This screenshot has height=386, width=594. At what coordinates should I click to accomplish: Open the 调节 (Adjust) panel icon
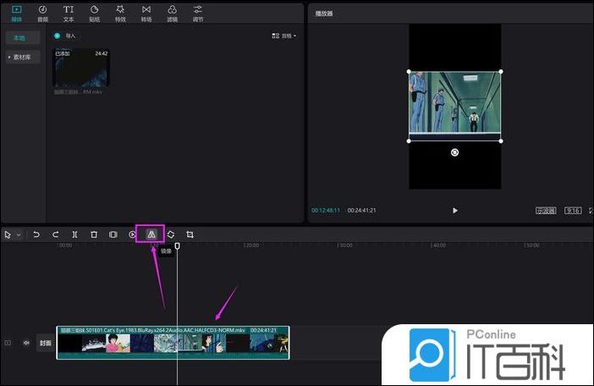(x=198, y=12)
